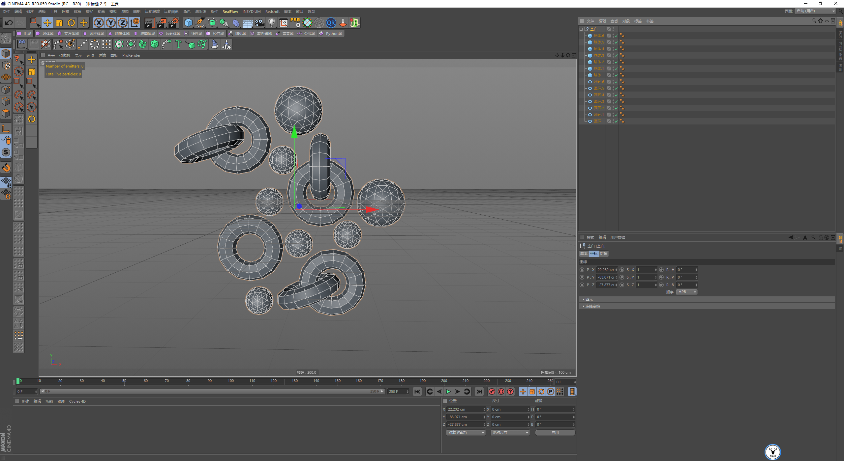
Task: Select the Rotate tool in top toolbar
Action: pyautogui.click(x=71, y=23)
